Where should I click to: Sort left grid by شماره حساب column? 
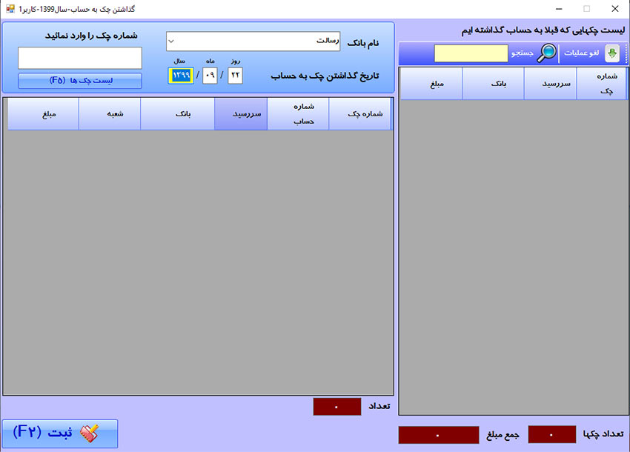click(298, 114)
